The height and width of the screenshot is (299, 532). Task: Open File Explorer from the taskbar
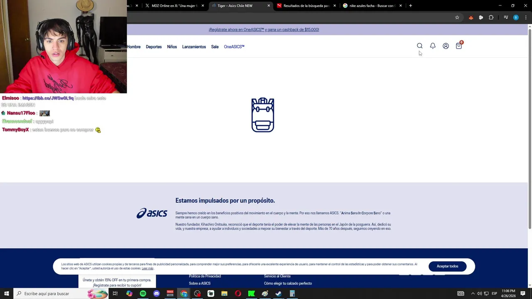pyautogui.click(x=224, y=294)
